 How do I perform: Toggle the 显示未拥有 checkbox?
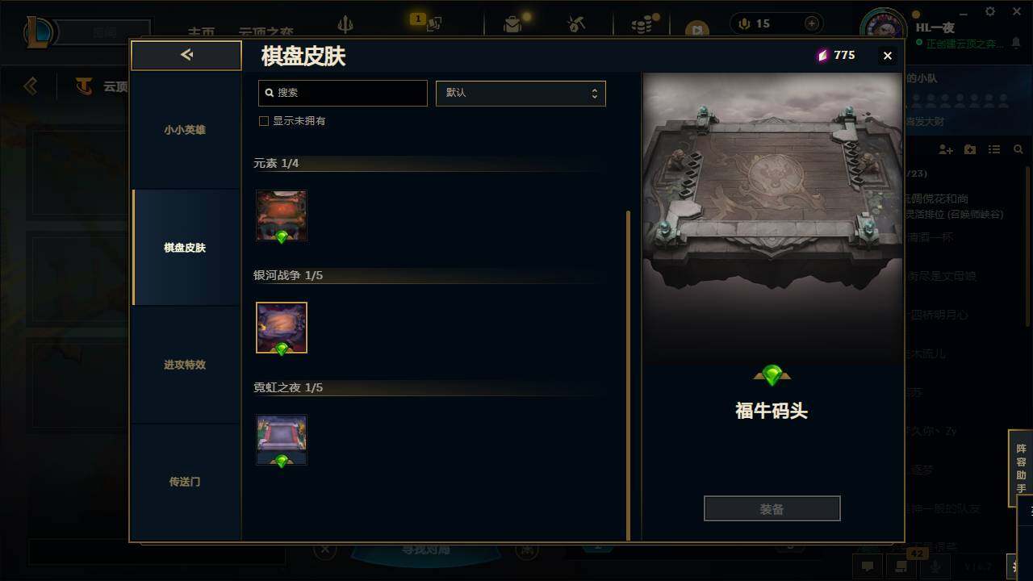(x=263, y=121)
